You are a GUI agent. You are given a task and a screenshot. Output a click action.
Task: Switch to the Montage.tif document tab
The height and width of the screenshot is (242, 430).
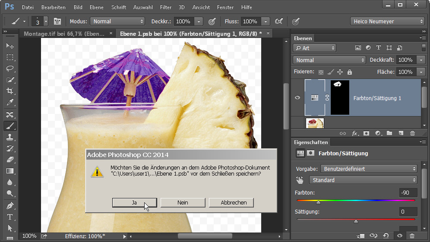(x=64, y=34)
